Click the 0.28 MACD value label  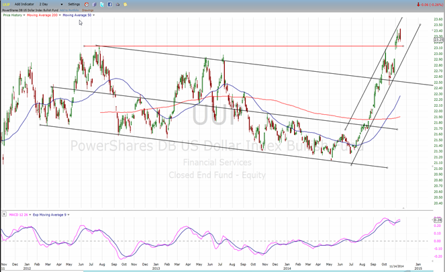point(438,220)
